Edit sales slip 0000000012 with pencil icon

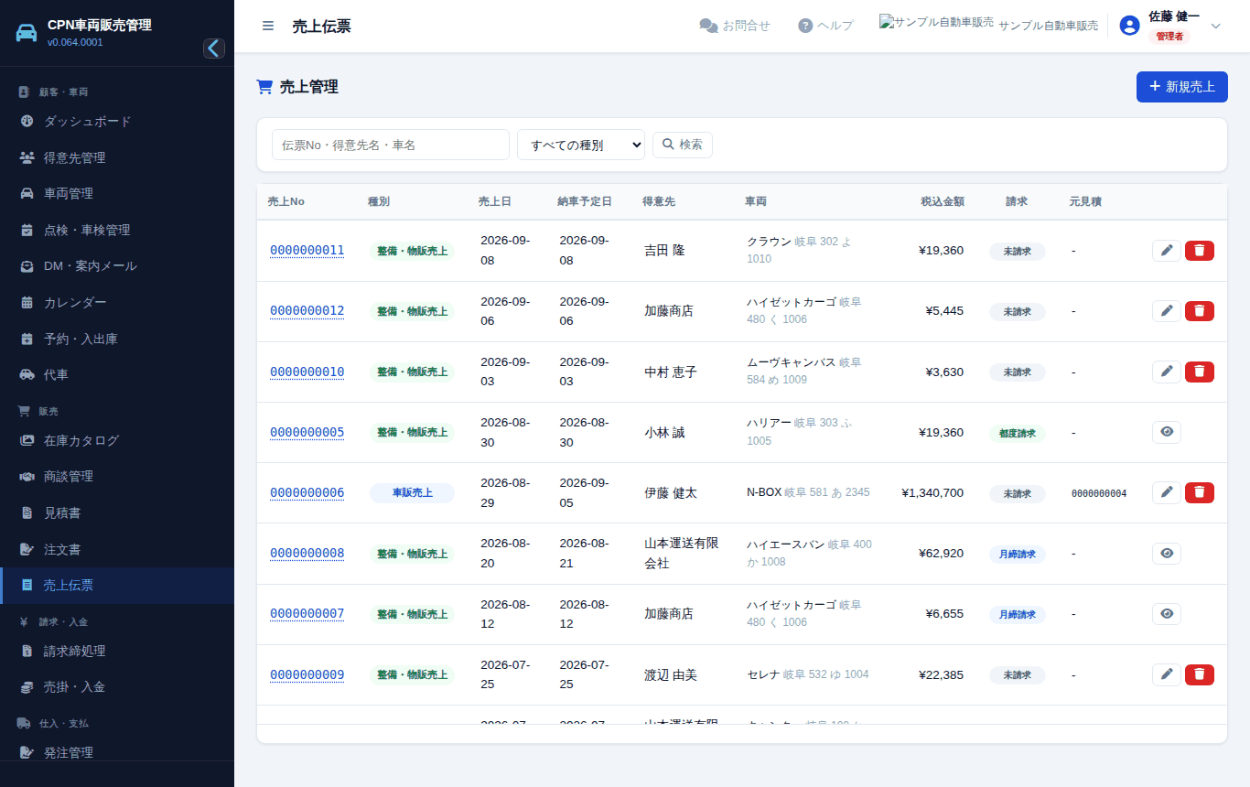tap(1167, 311)
